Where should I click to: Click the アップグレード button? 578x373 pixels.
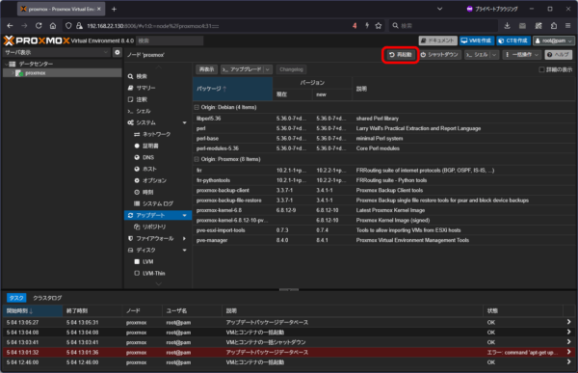(x=242, y=69)
